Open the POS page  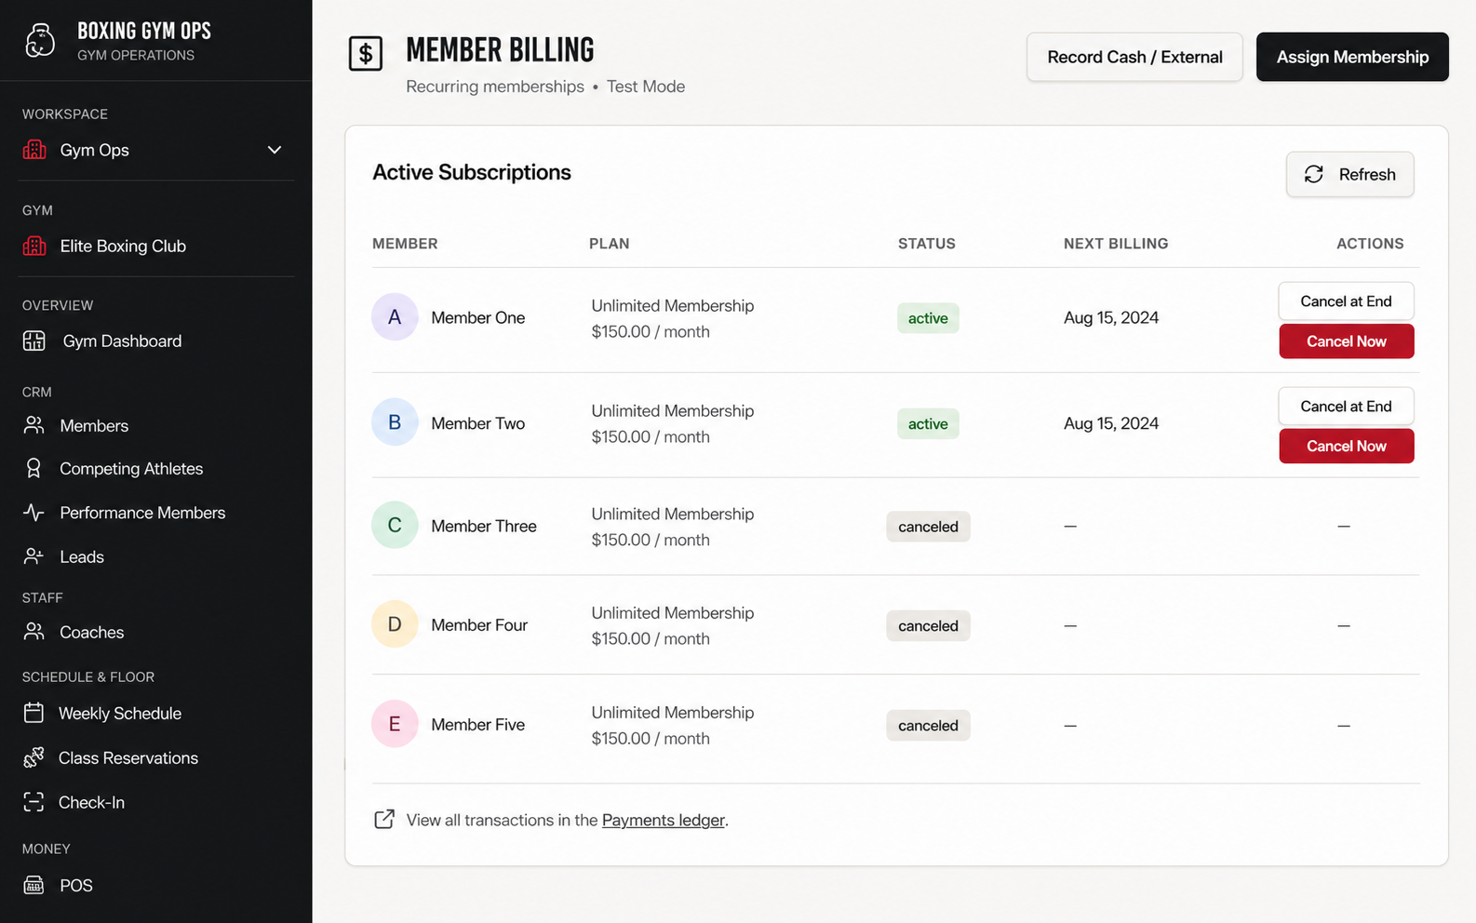pyautogui.click(x=76, y=885)
